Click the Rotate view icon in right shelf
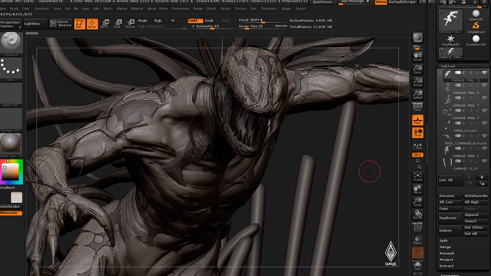The height and width of the screenshot is (276, 491). (x=418, y=215)
